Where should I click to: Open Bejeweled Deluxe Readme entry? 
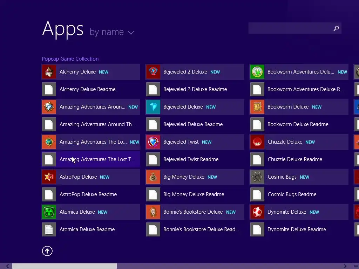(x=195, y=124)
